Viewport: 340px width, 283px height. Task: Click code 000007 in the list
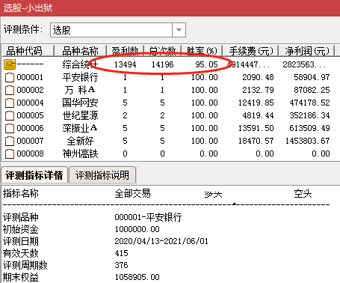[x=30, y=141]
